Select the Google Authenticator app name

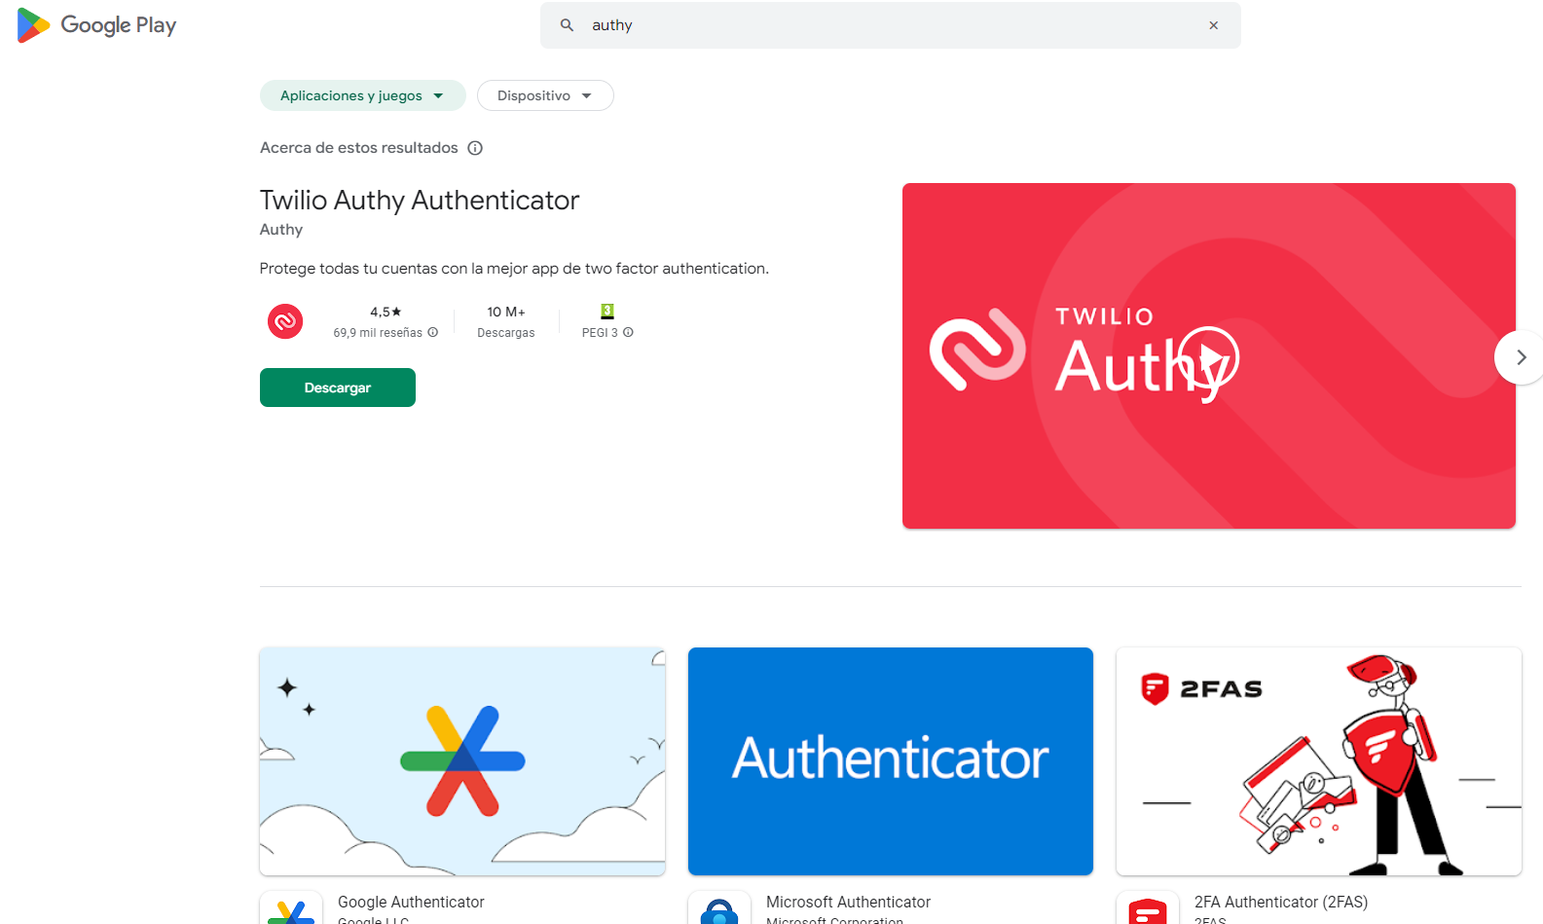click(411, 902)
